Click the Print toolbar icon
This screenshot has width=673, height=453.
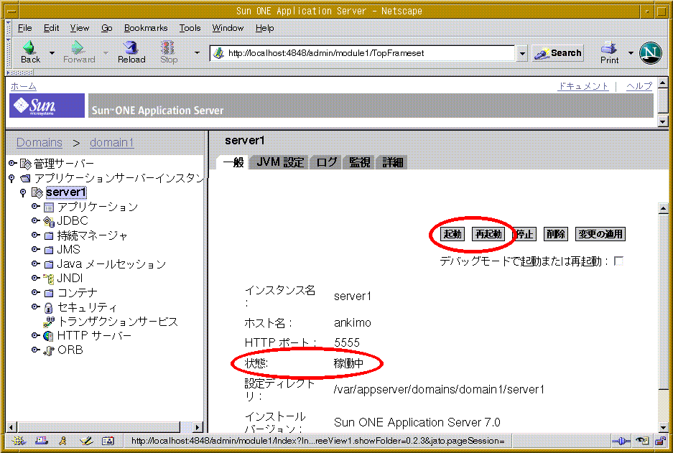(x=608, y=47)
